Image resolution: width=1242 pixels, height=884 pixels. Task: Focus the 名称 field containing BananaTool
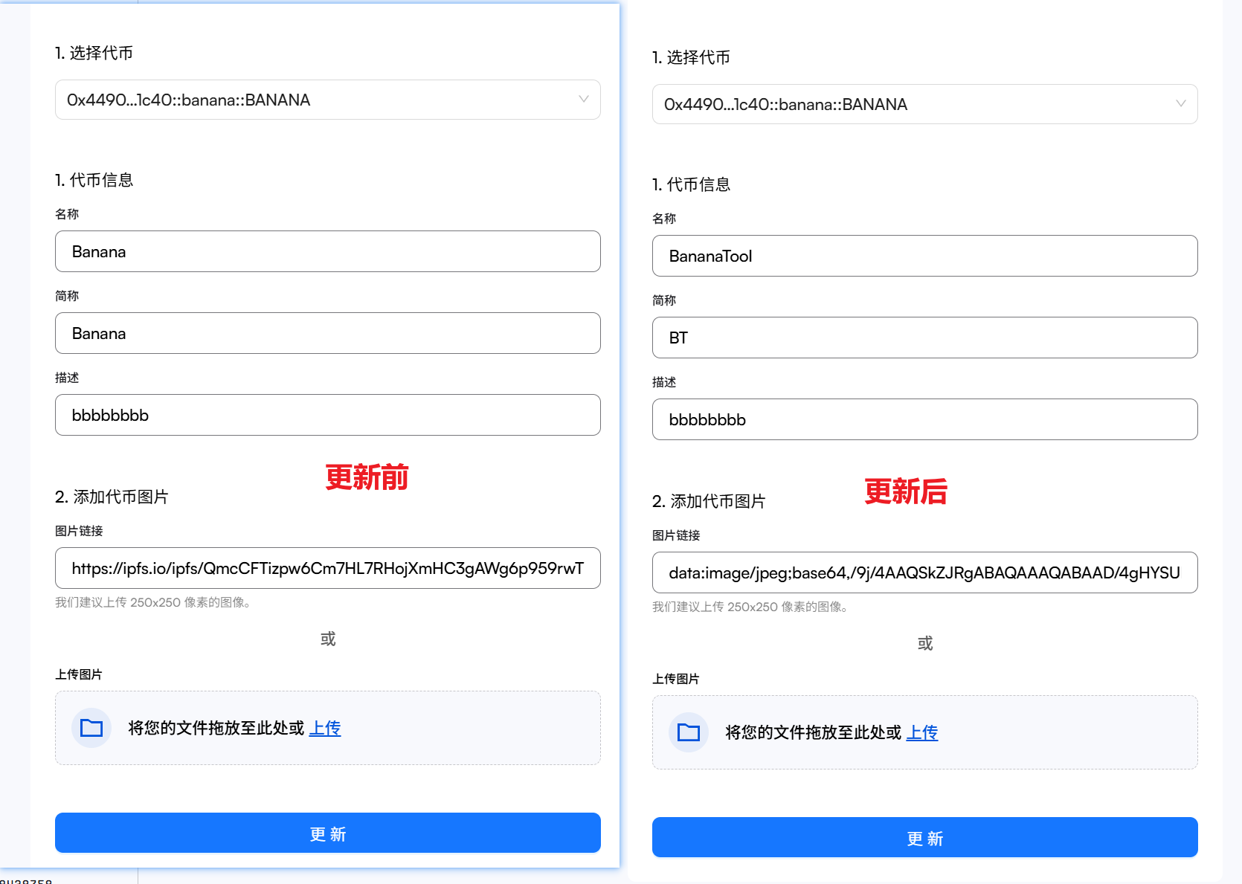924,256
